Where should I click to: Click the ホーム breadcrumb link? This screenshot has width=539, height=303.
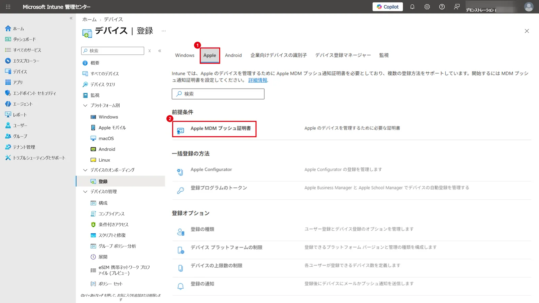coord(90,20)
